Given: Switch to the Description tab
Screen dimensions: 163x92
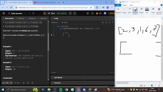Looking at the screenshot, I should coord(8,18).
